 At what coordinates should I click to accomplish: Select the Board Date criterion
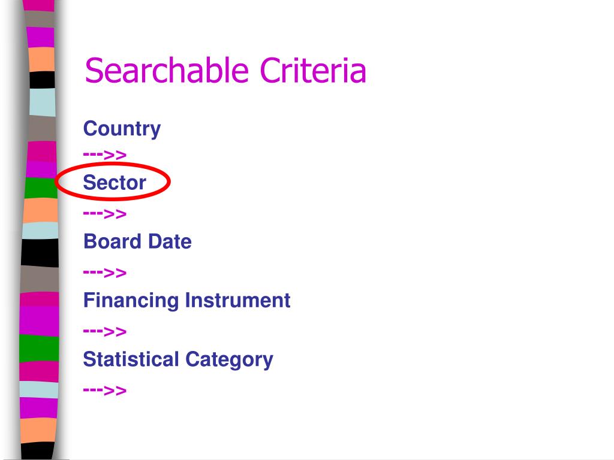(137, 241)
